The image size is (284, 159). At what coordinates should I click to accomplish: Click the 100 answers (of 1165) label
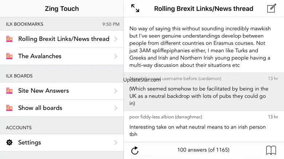pos(203,150)
